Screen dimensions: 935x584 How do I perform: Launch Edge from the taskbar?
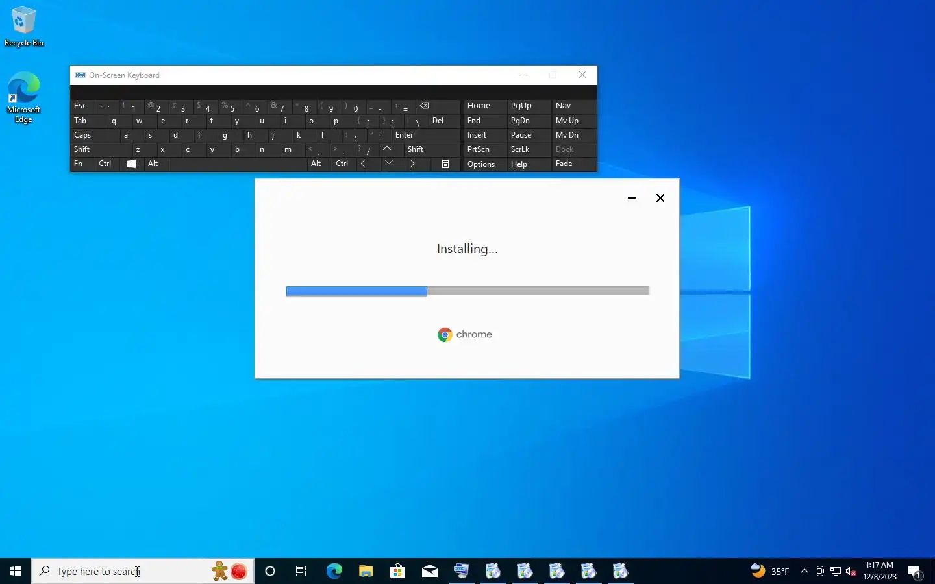334,571
